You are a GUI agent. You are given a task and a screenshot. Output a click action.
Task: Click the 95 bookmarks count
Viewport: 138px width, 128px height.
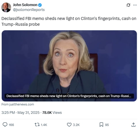107,125
